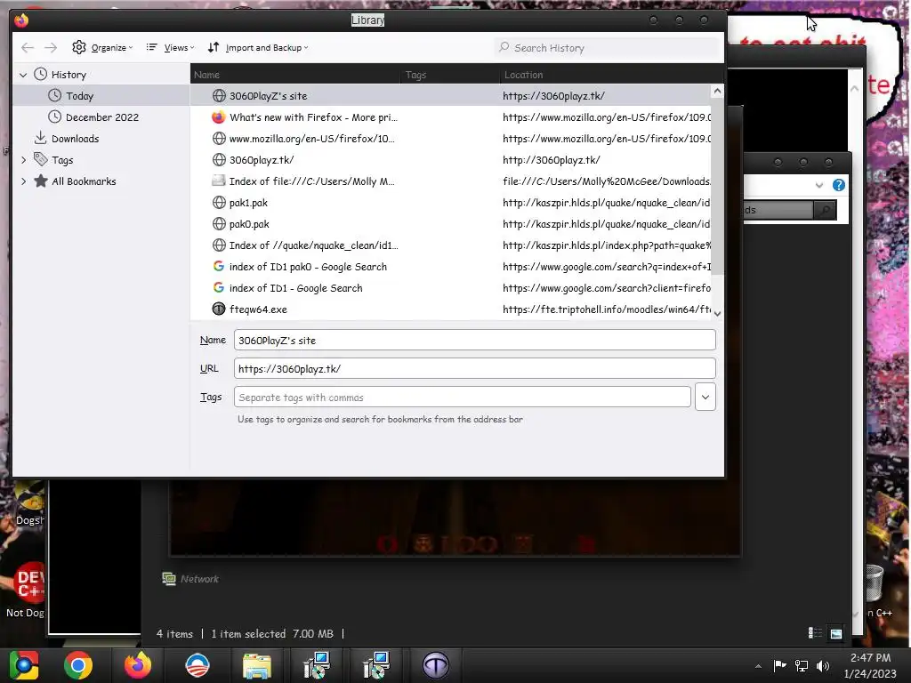Image resolution: width=911 pixels, height=683 pixels.
Task: Show hidden system tray icons
Action: (758, 666)
